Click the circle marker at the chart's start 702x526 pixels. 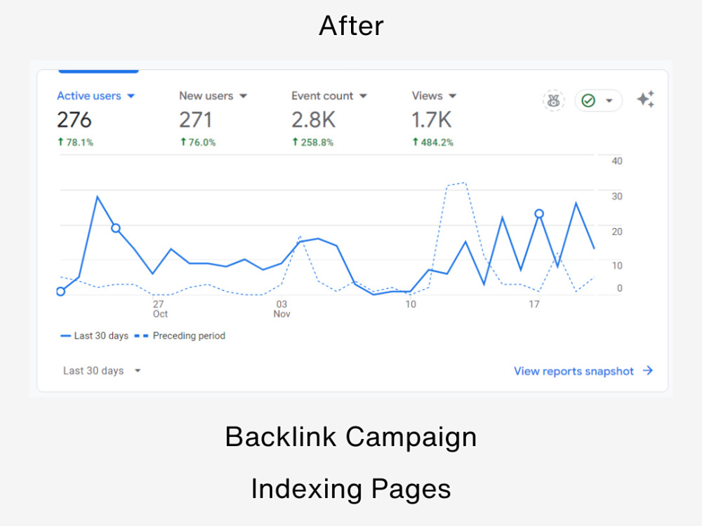61,292
